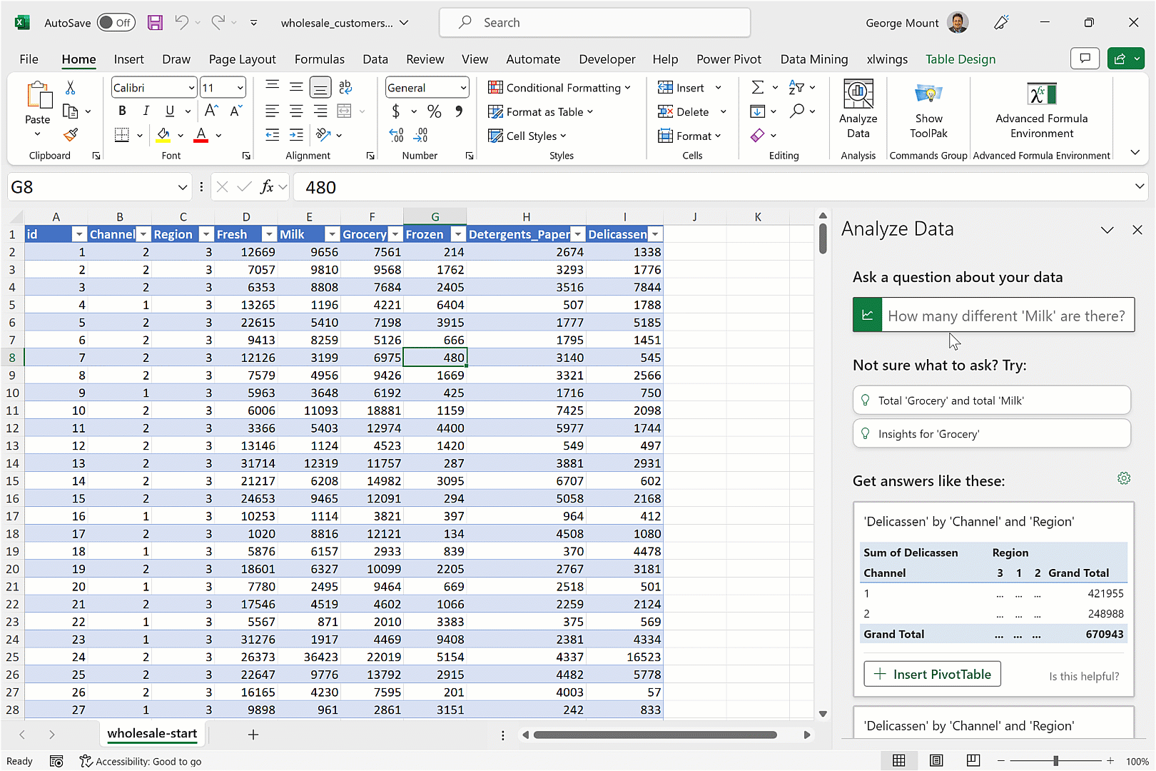Screen dimensions: 1156x771
Task: Open Analyze Data settings gear
Action: (x=1124, y=478)
